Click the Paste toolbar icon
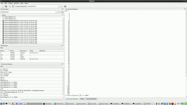 (13, 6)
